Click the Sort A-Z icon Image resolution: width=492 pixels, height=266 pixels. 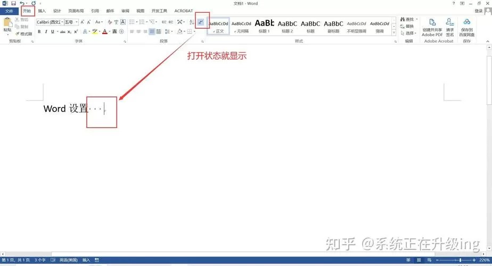[x=192, y=22]
